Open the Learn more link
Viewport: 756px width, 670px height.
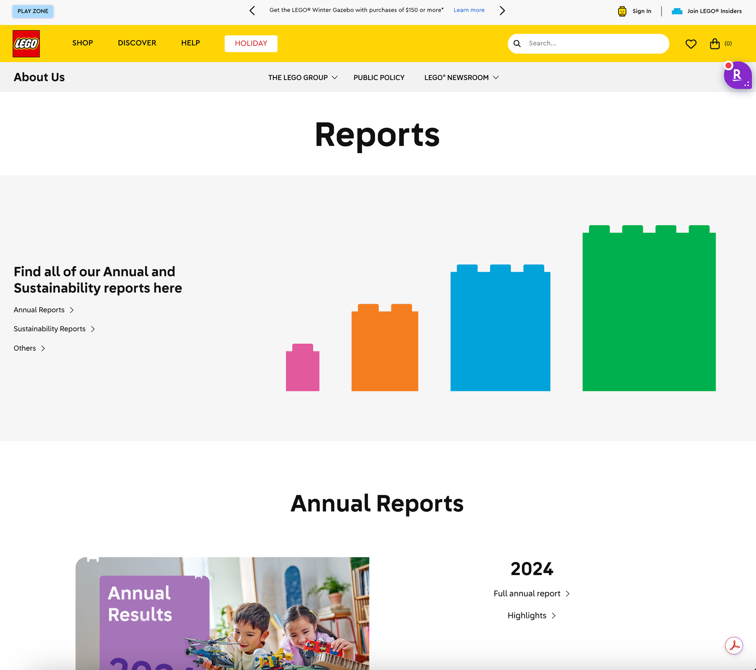pyautogui.click(x=469, y=10)
